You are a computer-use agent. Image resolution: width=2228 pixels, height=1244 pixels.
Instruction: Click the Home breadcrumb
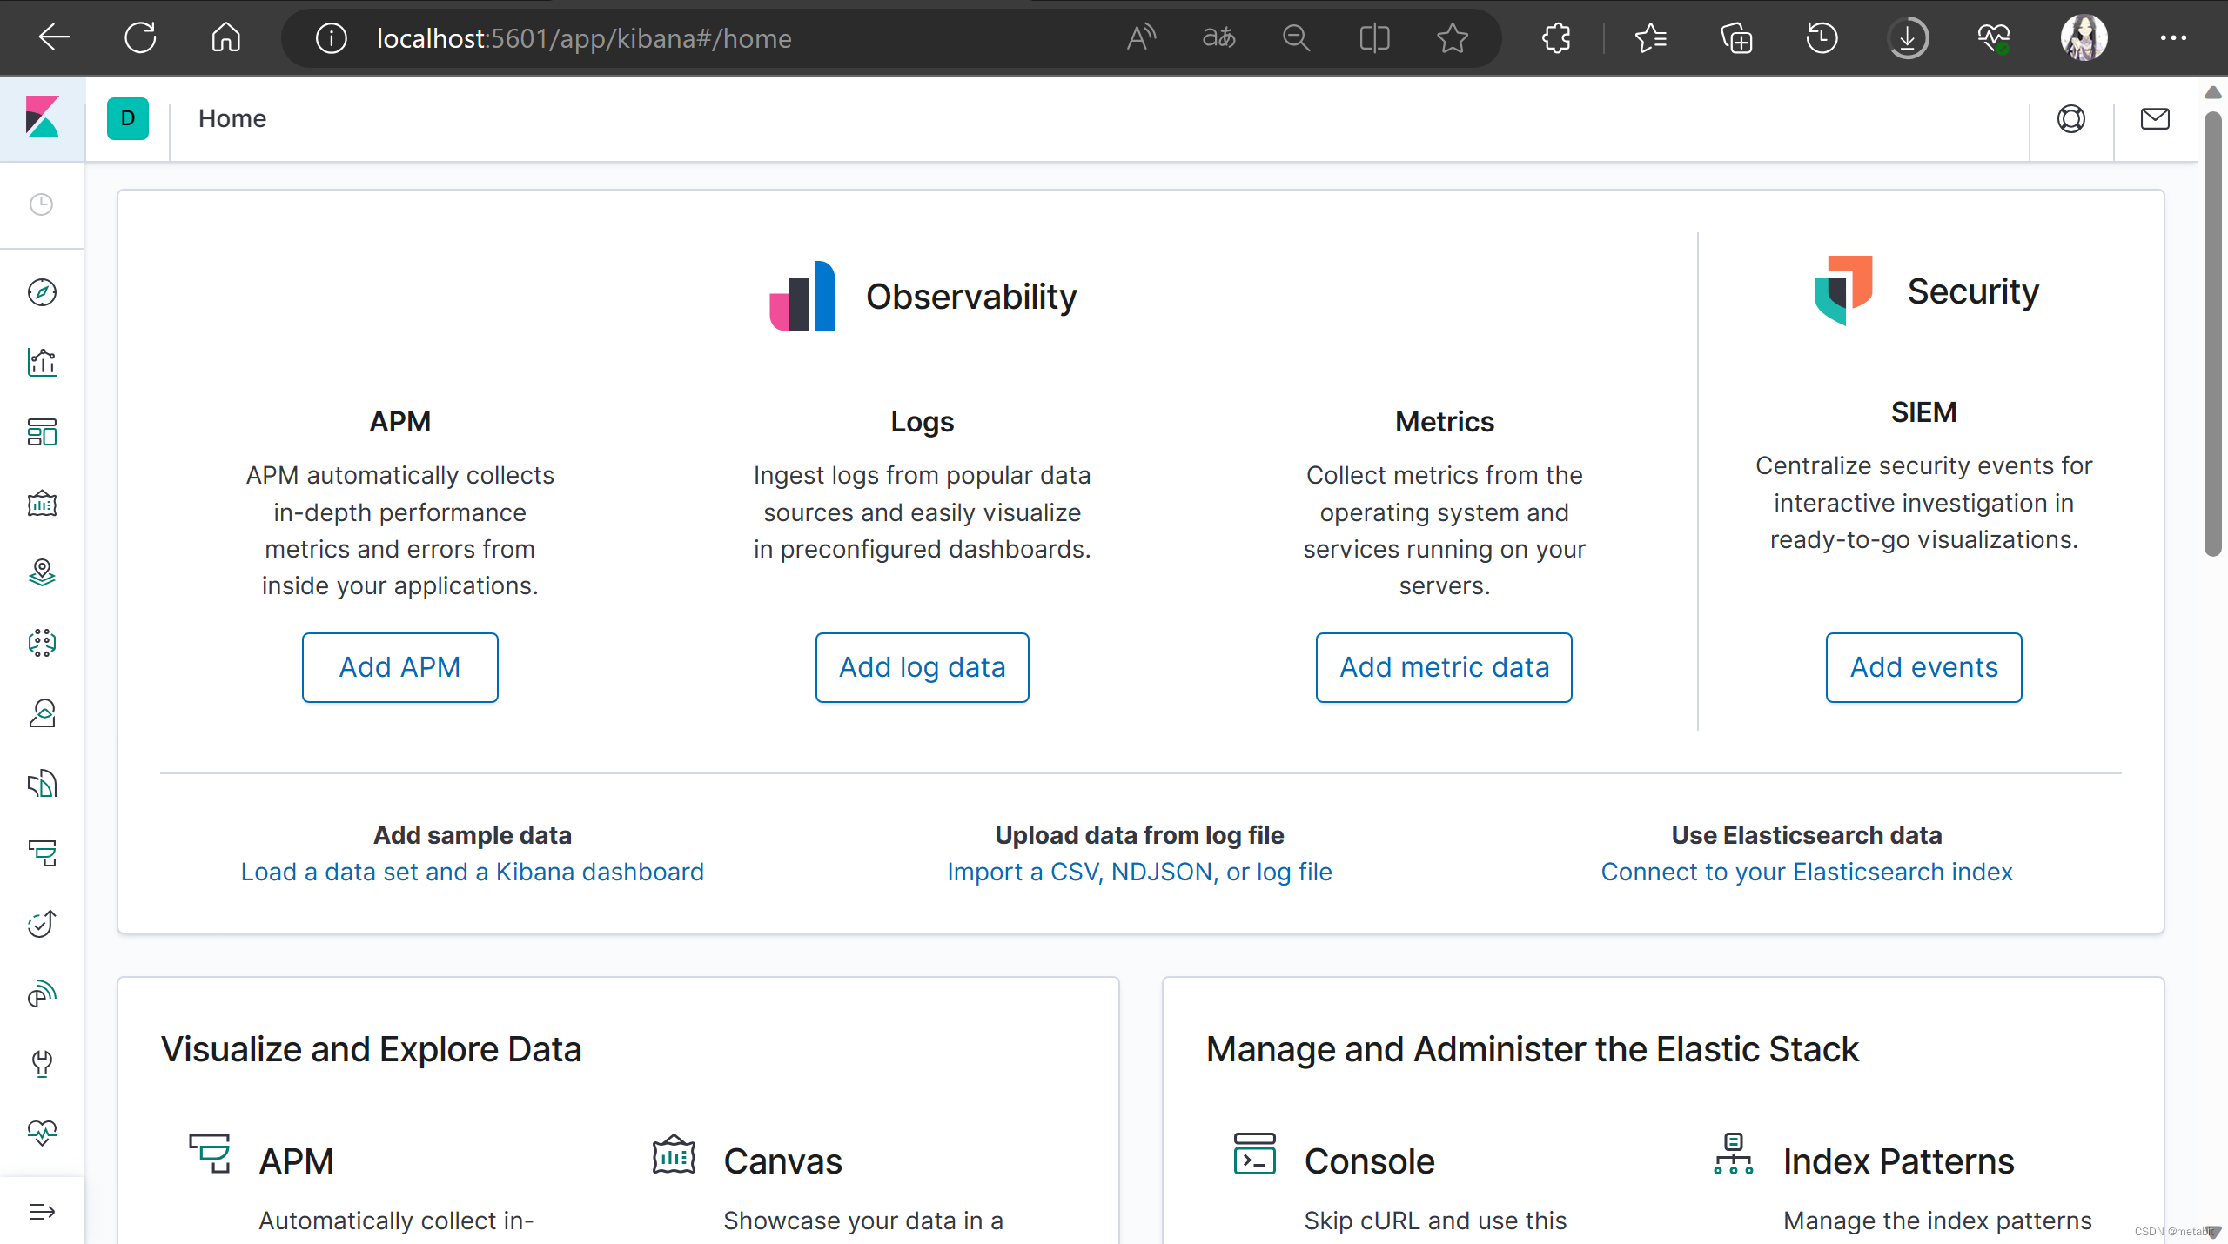232,118
